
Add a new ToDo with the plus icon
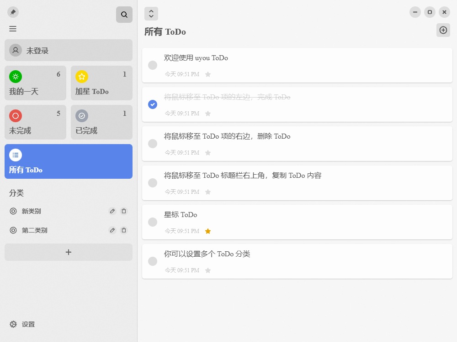(443, 30)
